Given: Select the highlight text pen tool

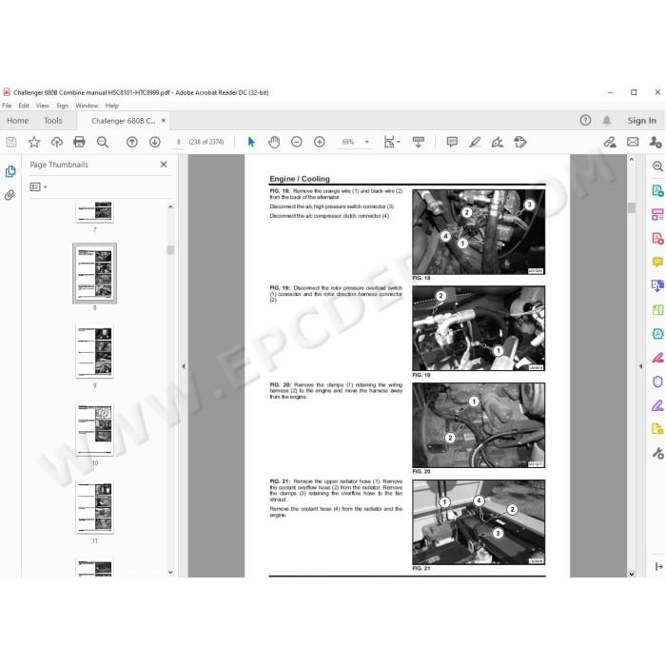Looking at the screenshot, I should click(x=475, y=142).
